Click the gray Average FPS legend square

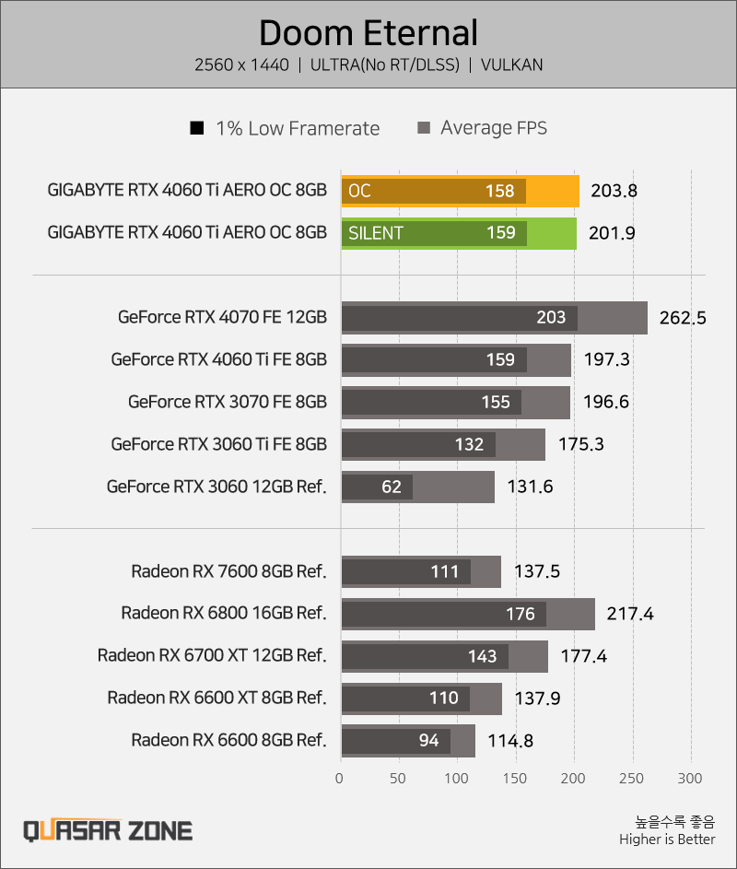[x=424, y=128]
